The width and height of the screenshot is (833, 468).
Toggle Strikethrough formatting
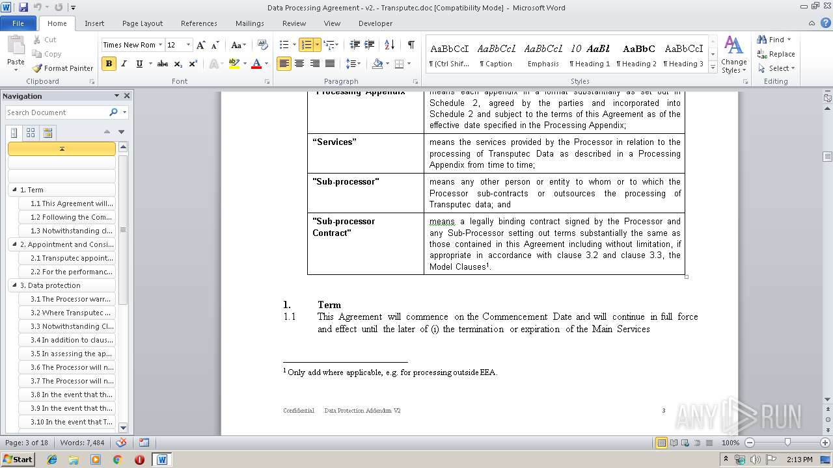(x=163, y=64)
